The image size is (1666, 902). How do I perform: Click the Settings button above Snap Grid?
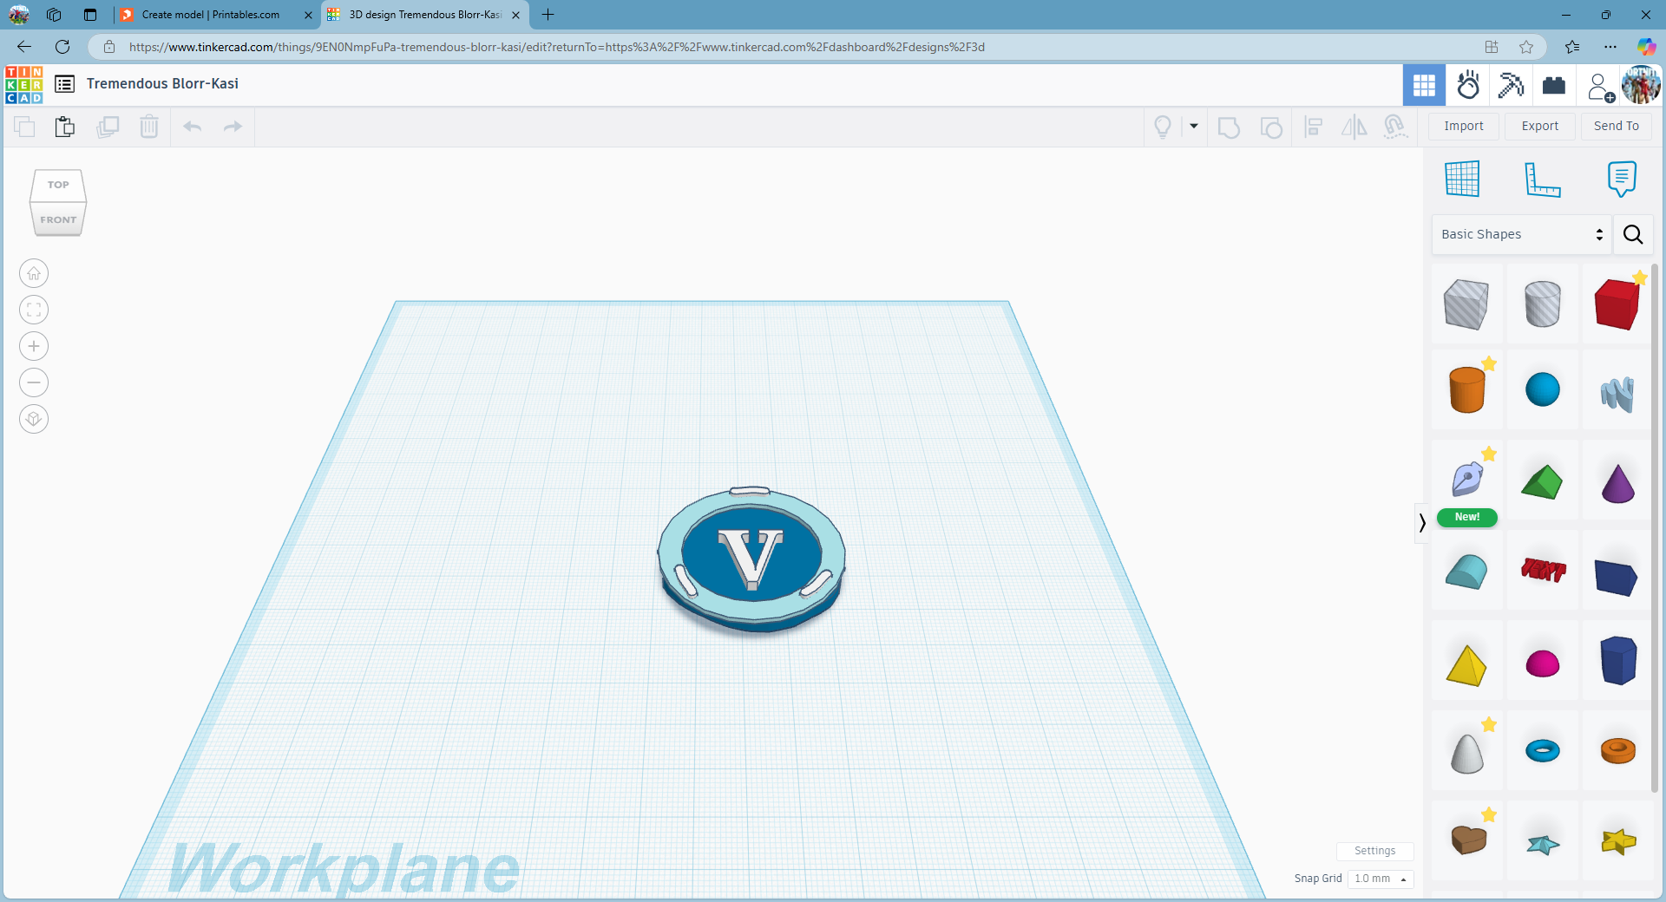click(x=1375, y=851)
